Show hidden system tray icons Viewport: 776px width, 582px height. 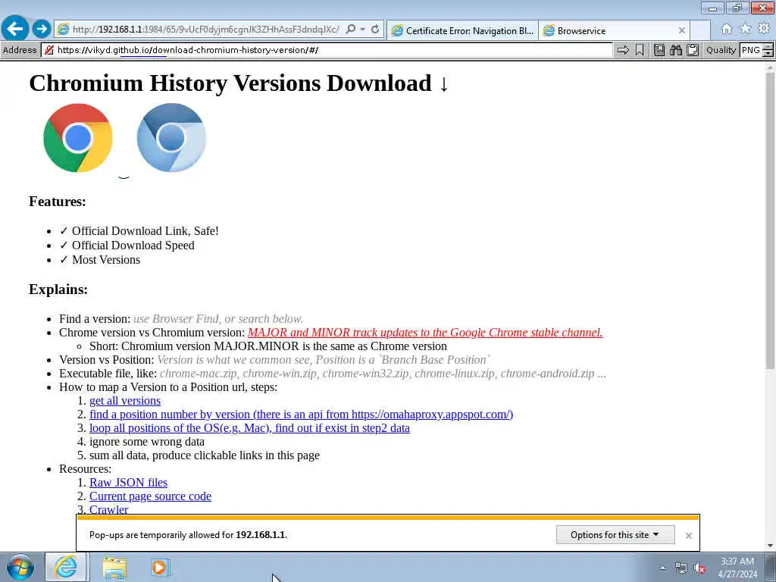click(662, 568)
